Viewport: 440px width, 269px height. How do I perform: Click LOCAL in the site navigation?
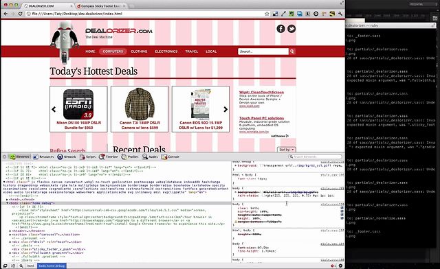tap(211, 51)
